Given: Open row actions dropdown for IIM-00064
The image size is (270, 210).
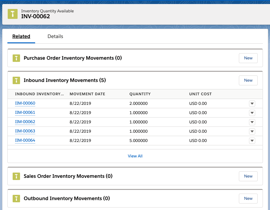Looking at the screenshot, I should [x=252, y=140].
